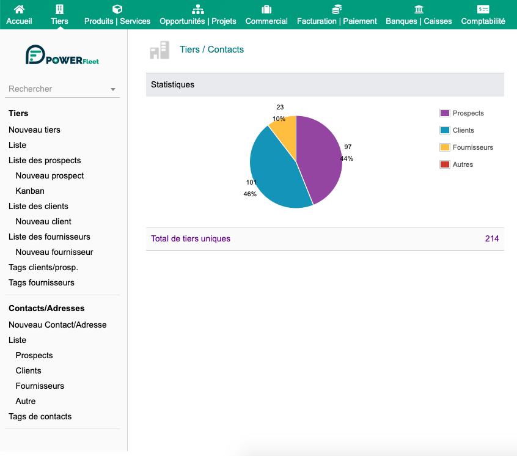Click the Fournisseurs yellow legend swatch

click(445, 147)
